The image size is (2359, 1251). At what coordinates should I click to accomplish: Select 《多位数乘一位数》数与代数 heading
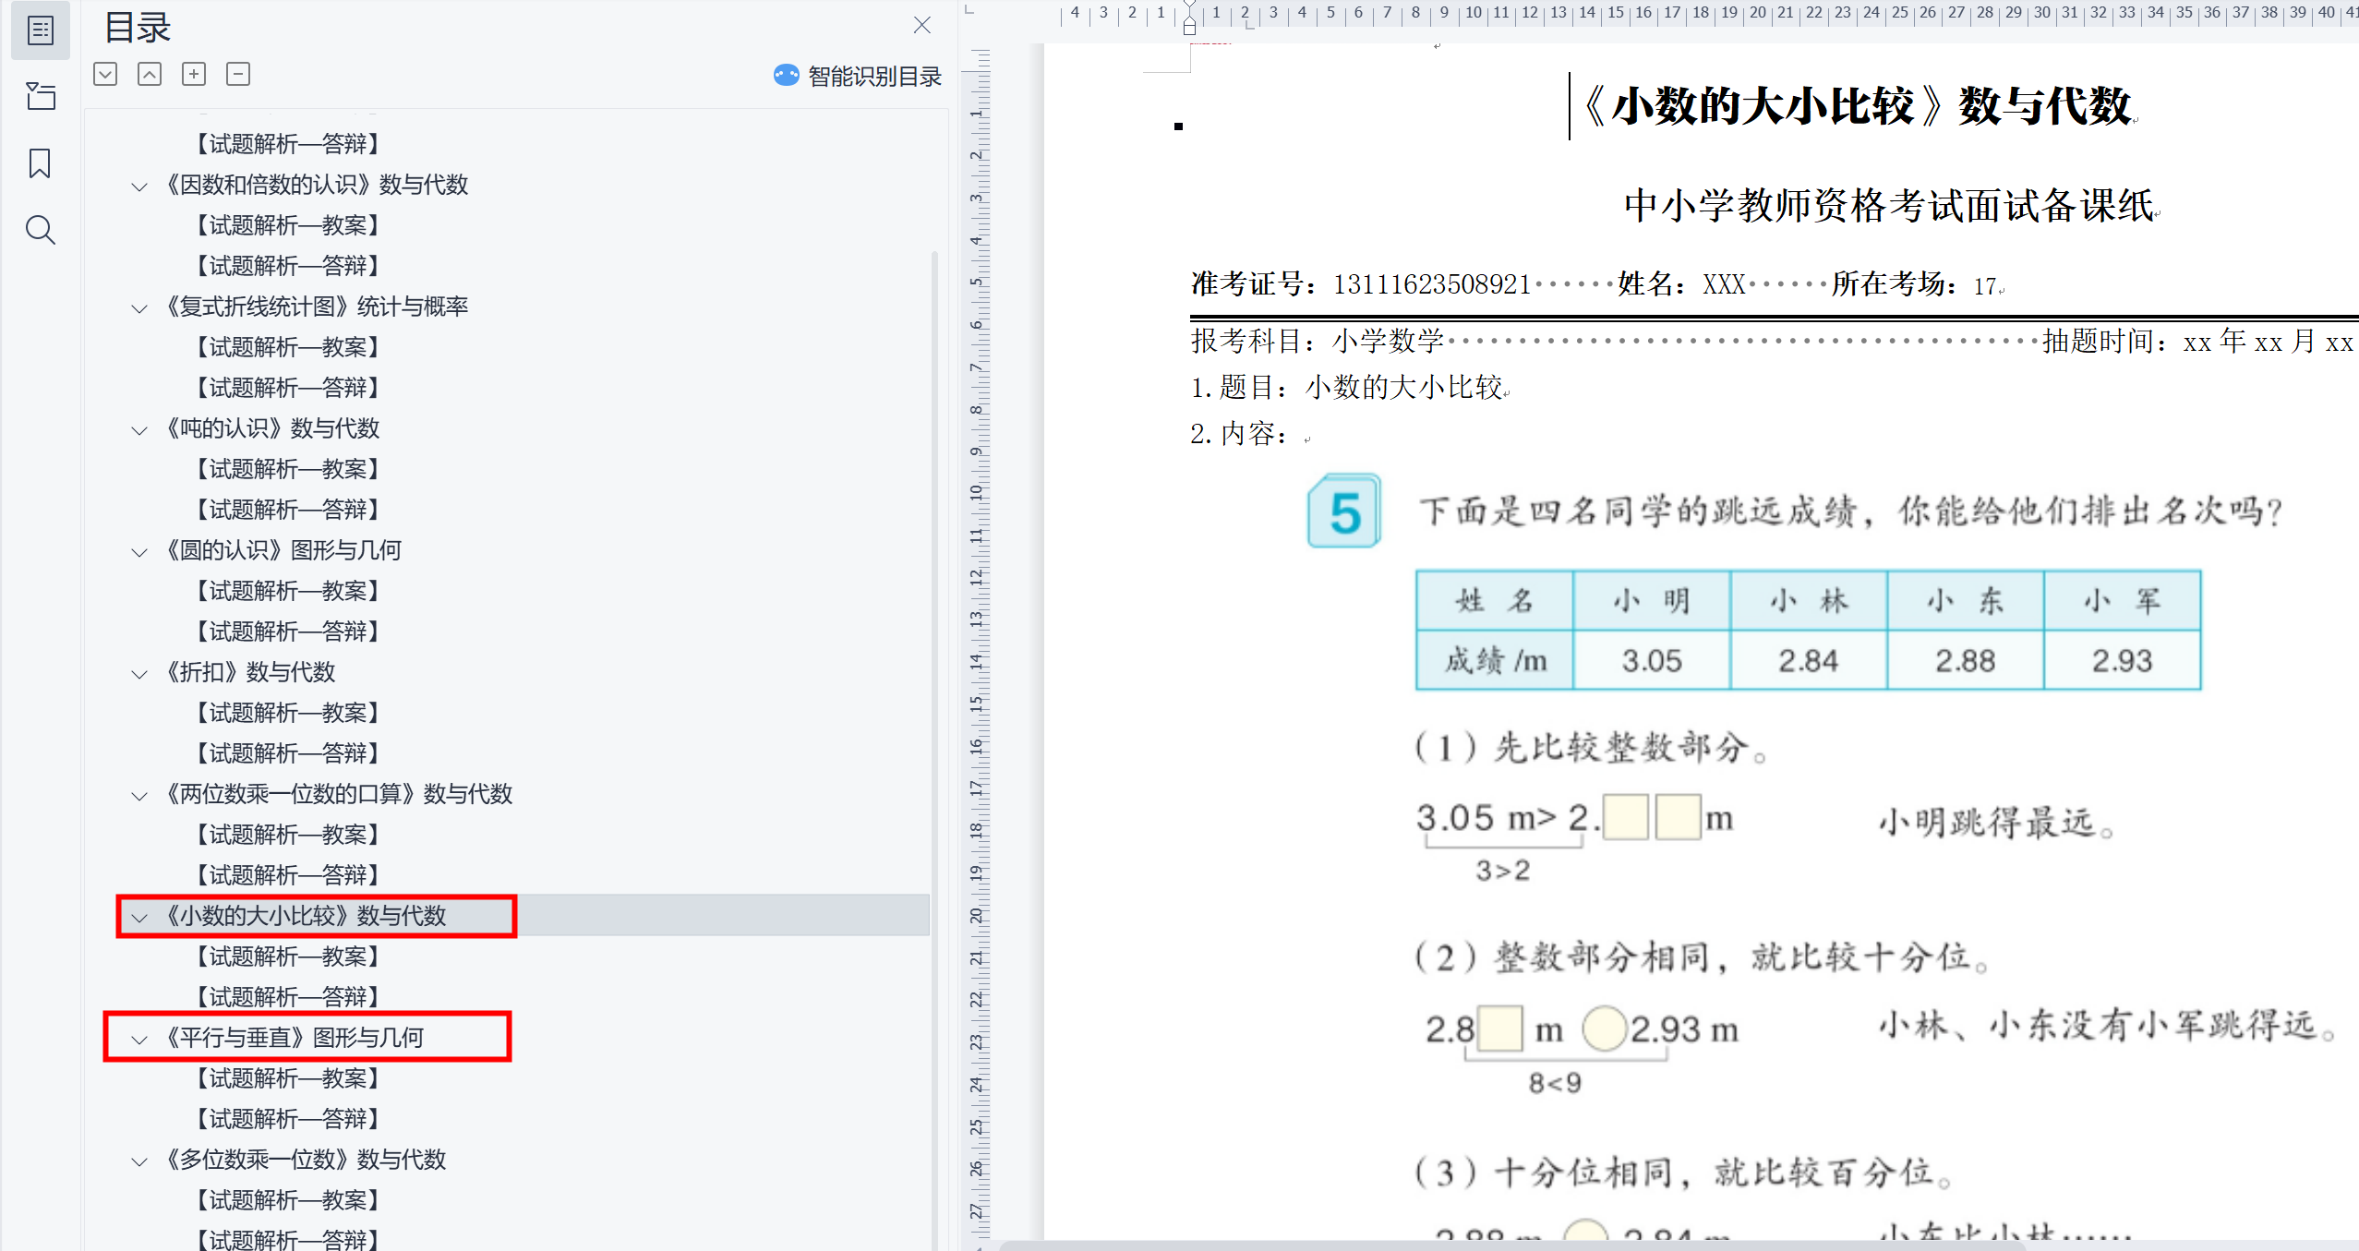(x=305, y=1160)
